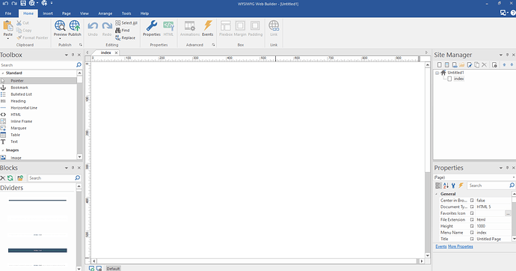Image resolution: width=516 pixels, height=271 pixels.
Task: Click quick access undo arrow
Action: click(x=5, y=3)
